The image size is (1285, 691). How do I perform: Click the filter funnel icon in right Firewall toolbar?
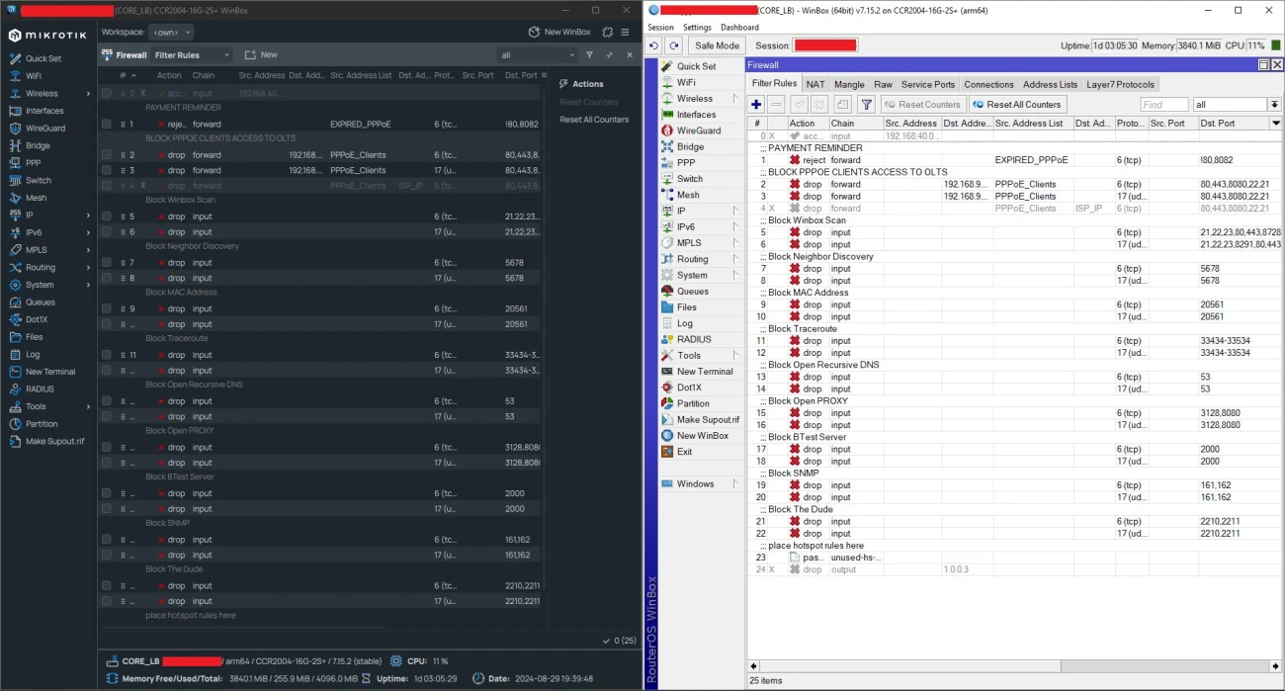[x=866, y=105]
